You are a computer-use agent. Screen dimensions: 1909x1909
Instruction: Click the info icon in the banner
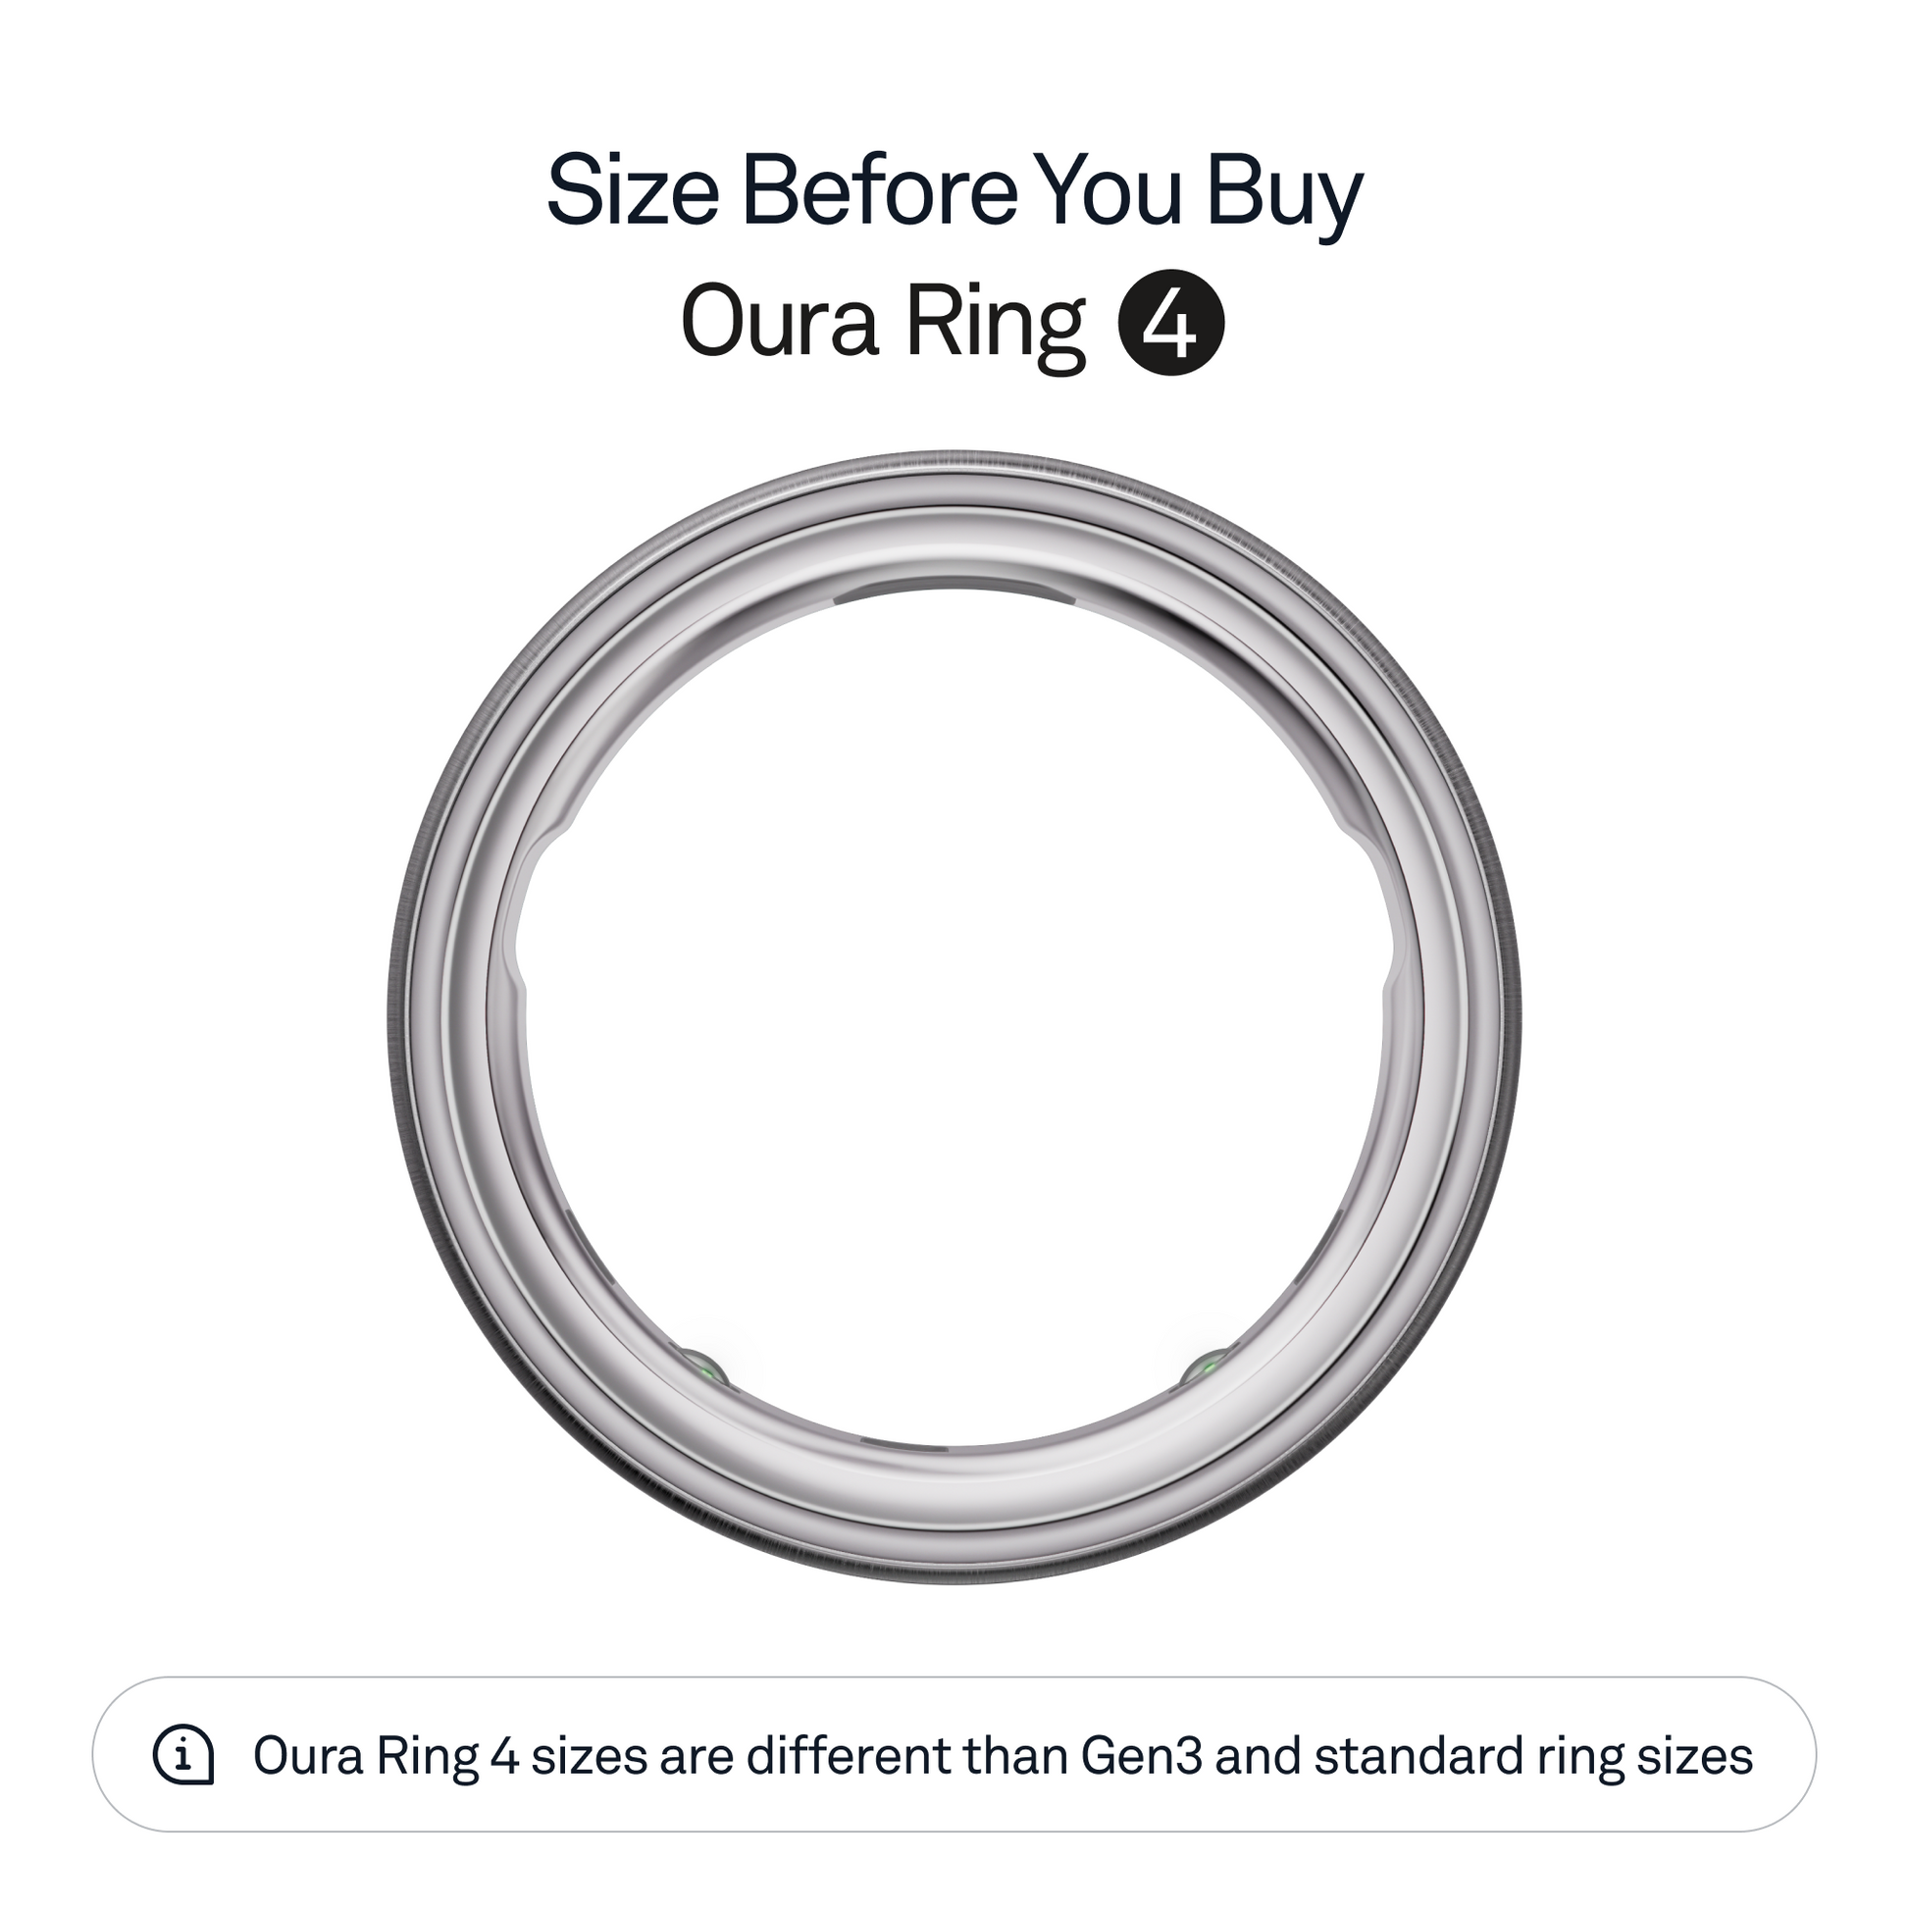pos(183,1756)
